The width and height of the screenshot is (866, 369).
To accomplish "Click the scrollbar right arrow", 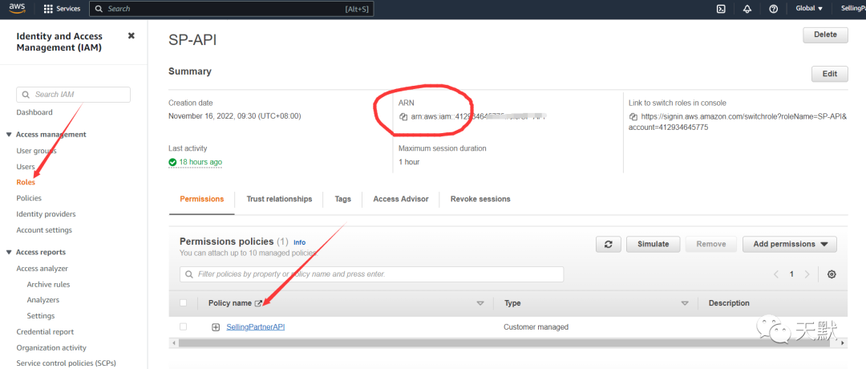I will (843, 343).
